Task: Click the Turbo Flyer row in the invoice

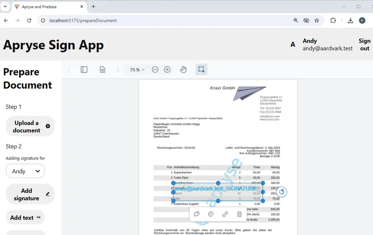Action: pyautogui.click(x=216, y=178)
